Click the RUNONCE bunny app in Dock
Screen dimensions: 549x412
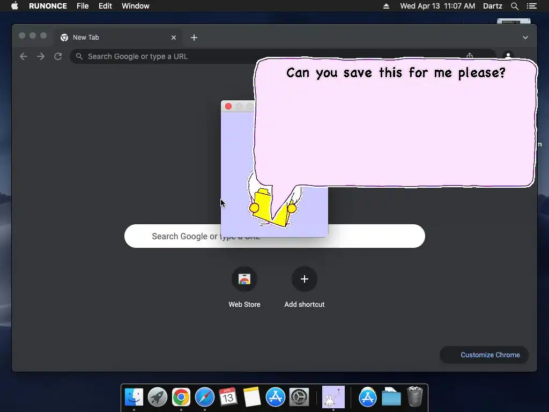point(333,397)
